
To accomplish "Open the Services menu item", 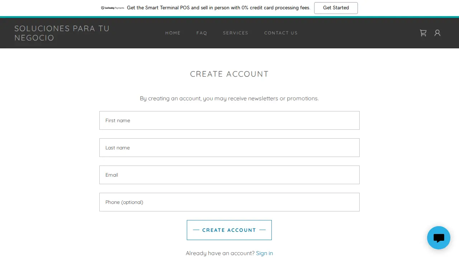I will (236, 33).
